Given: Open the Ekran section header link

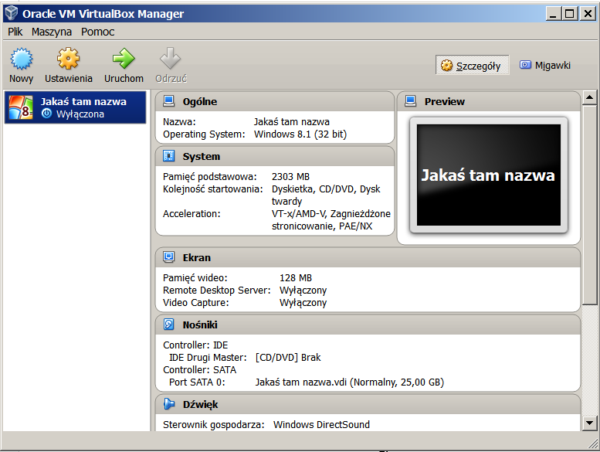Looking at the screenshot, I should pyautogui.click(x=197, y=257).
